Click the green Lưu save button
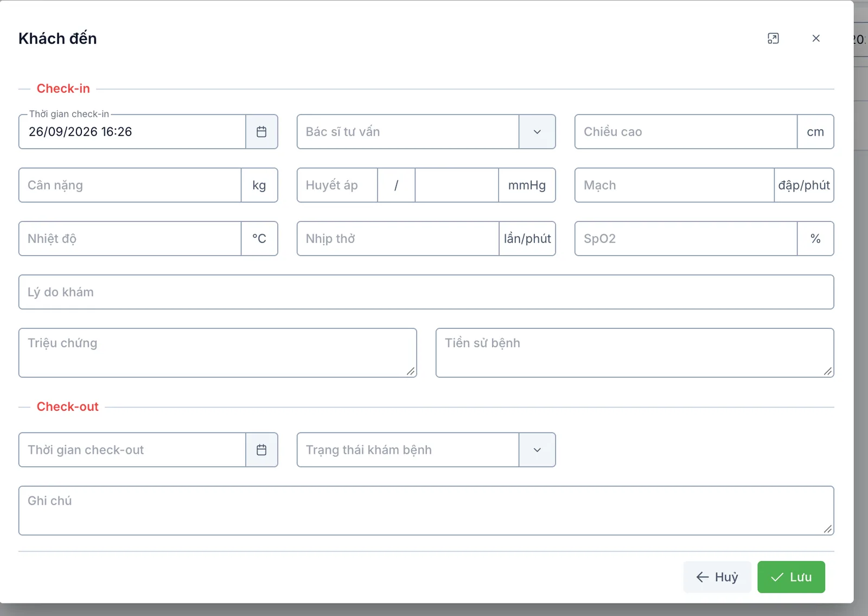This screenshot has width=868, height=616. 791,577
